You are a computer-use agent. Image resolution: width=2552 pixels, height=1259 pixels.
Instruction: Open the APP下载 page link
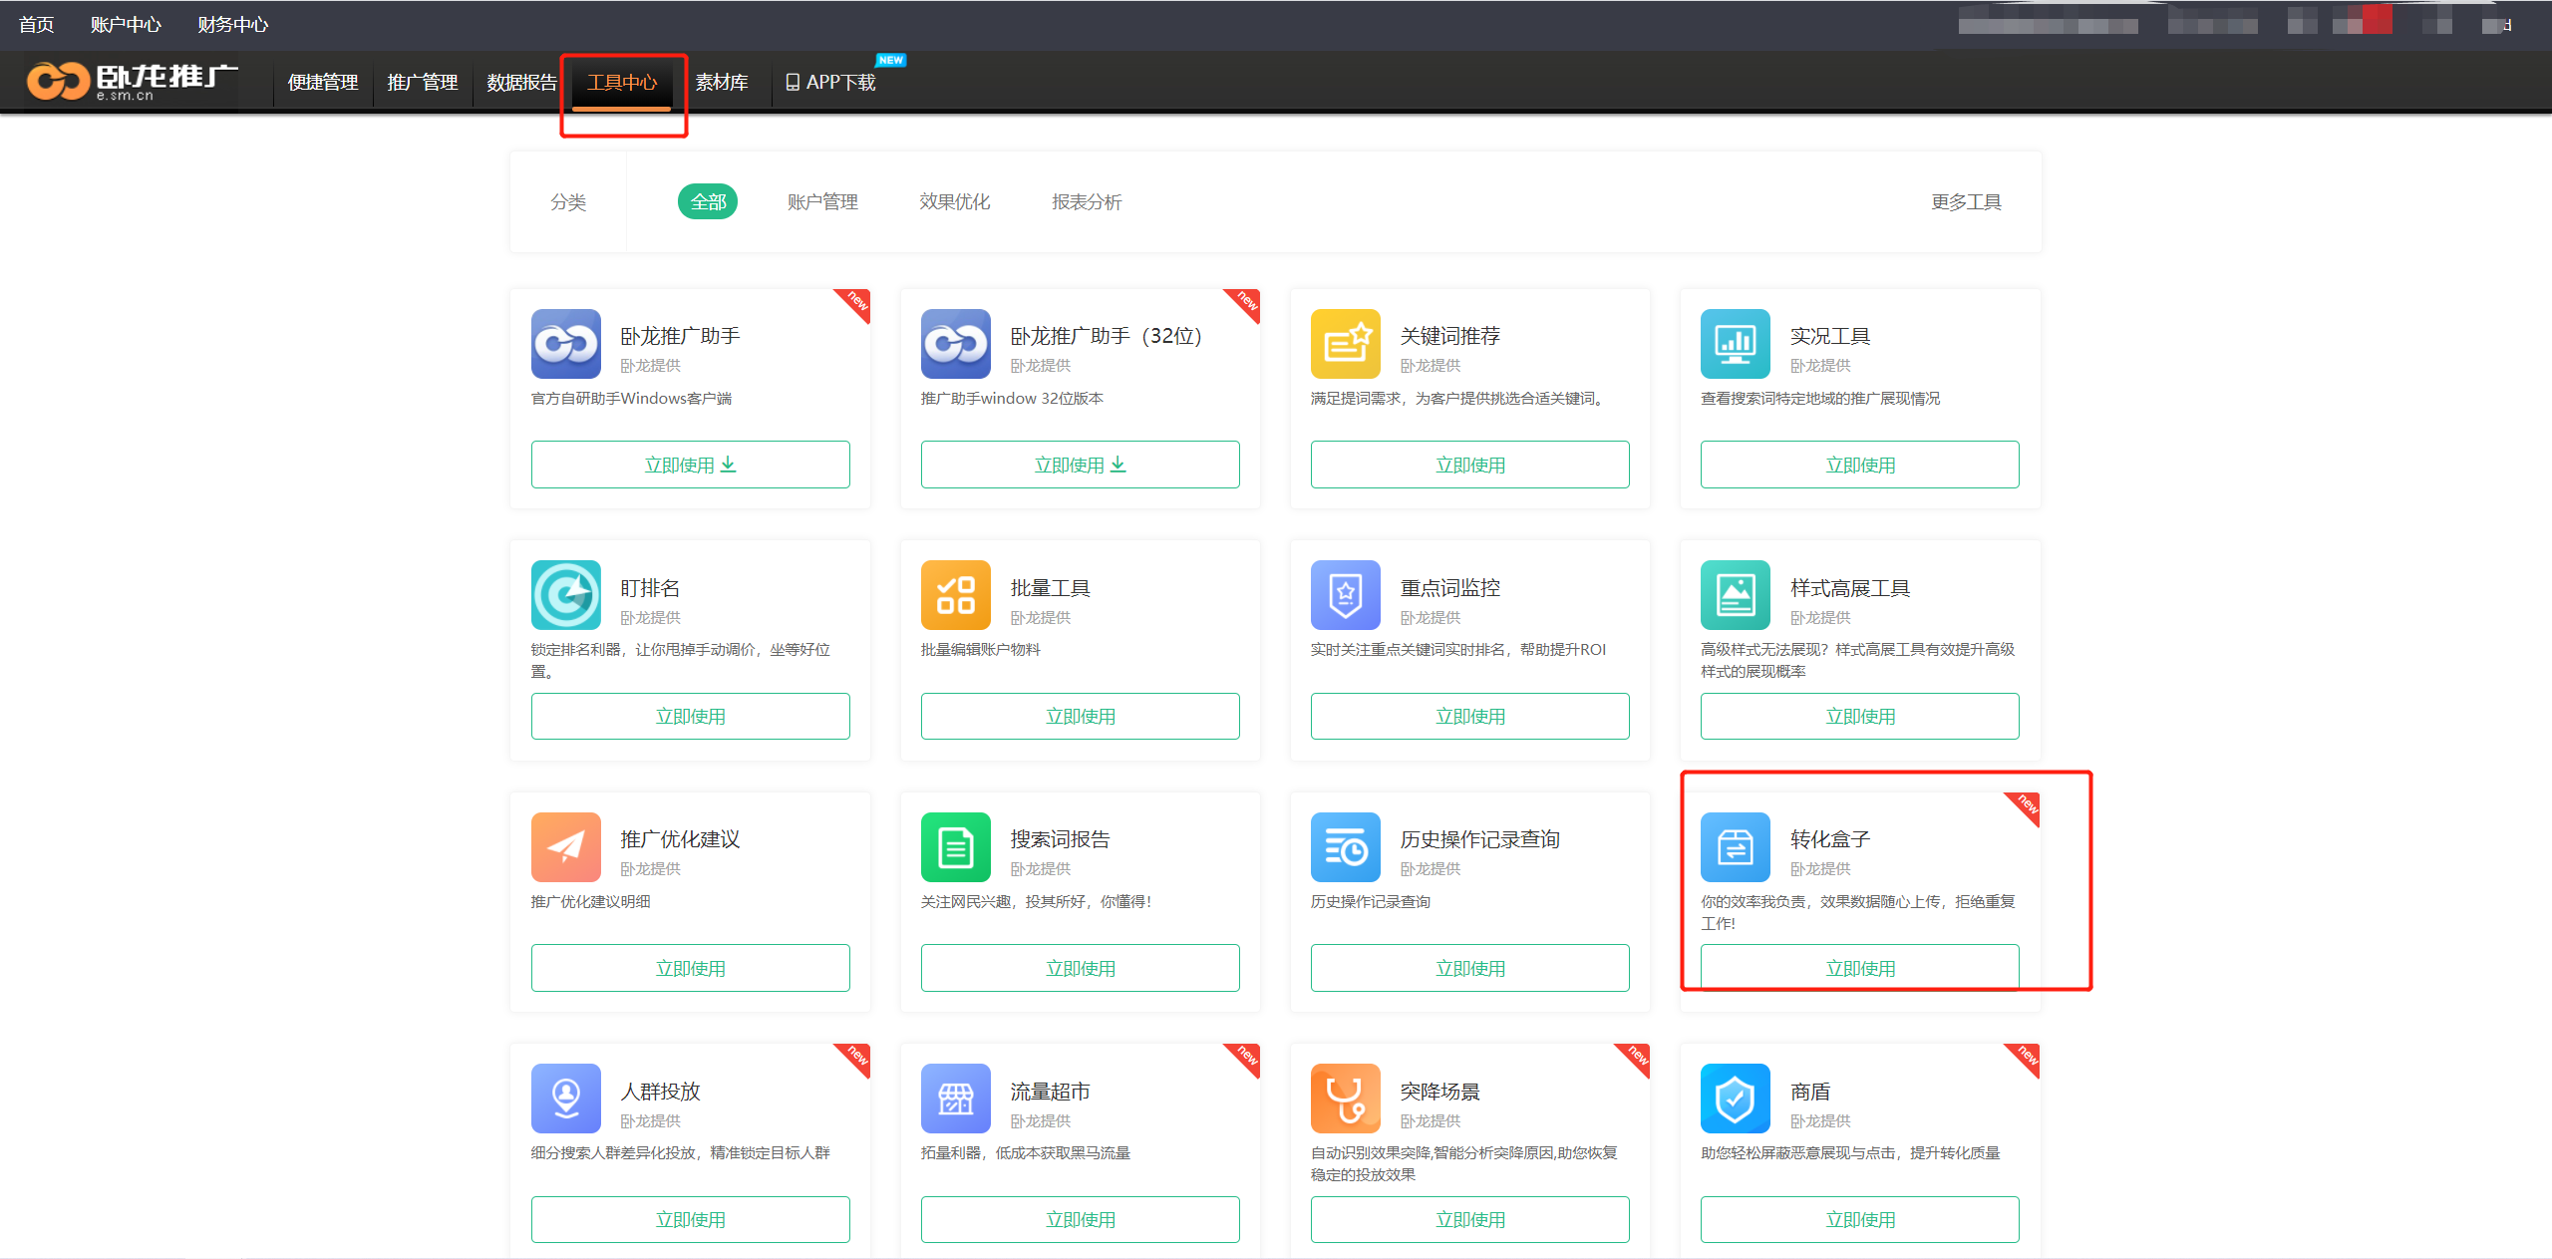tap(831, 82)
